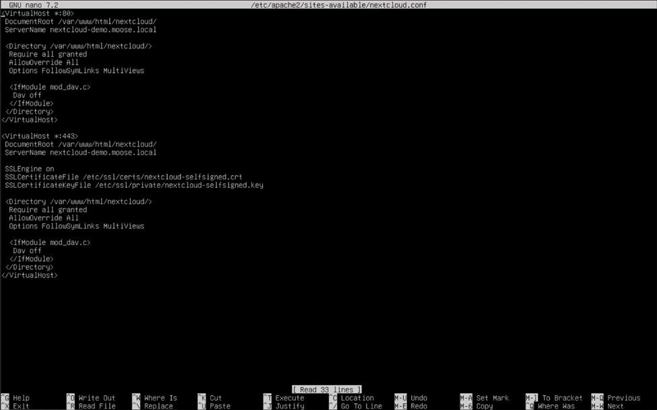Viewport: 657px width, 410px height.
Task: Click '<IfModule mod_dav.c>' in the *:80 block
Action: (50, 87)
